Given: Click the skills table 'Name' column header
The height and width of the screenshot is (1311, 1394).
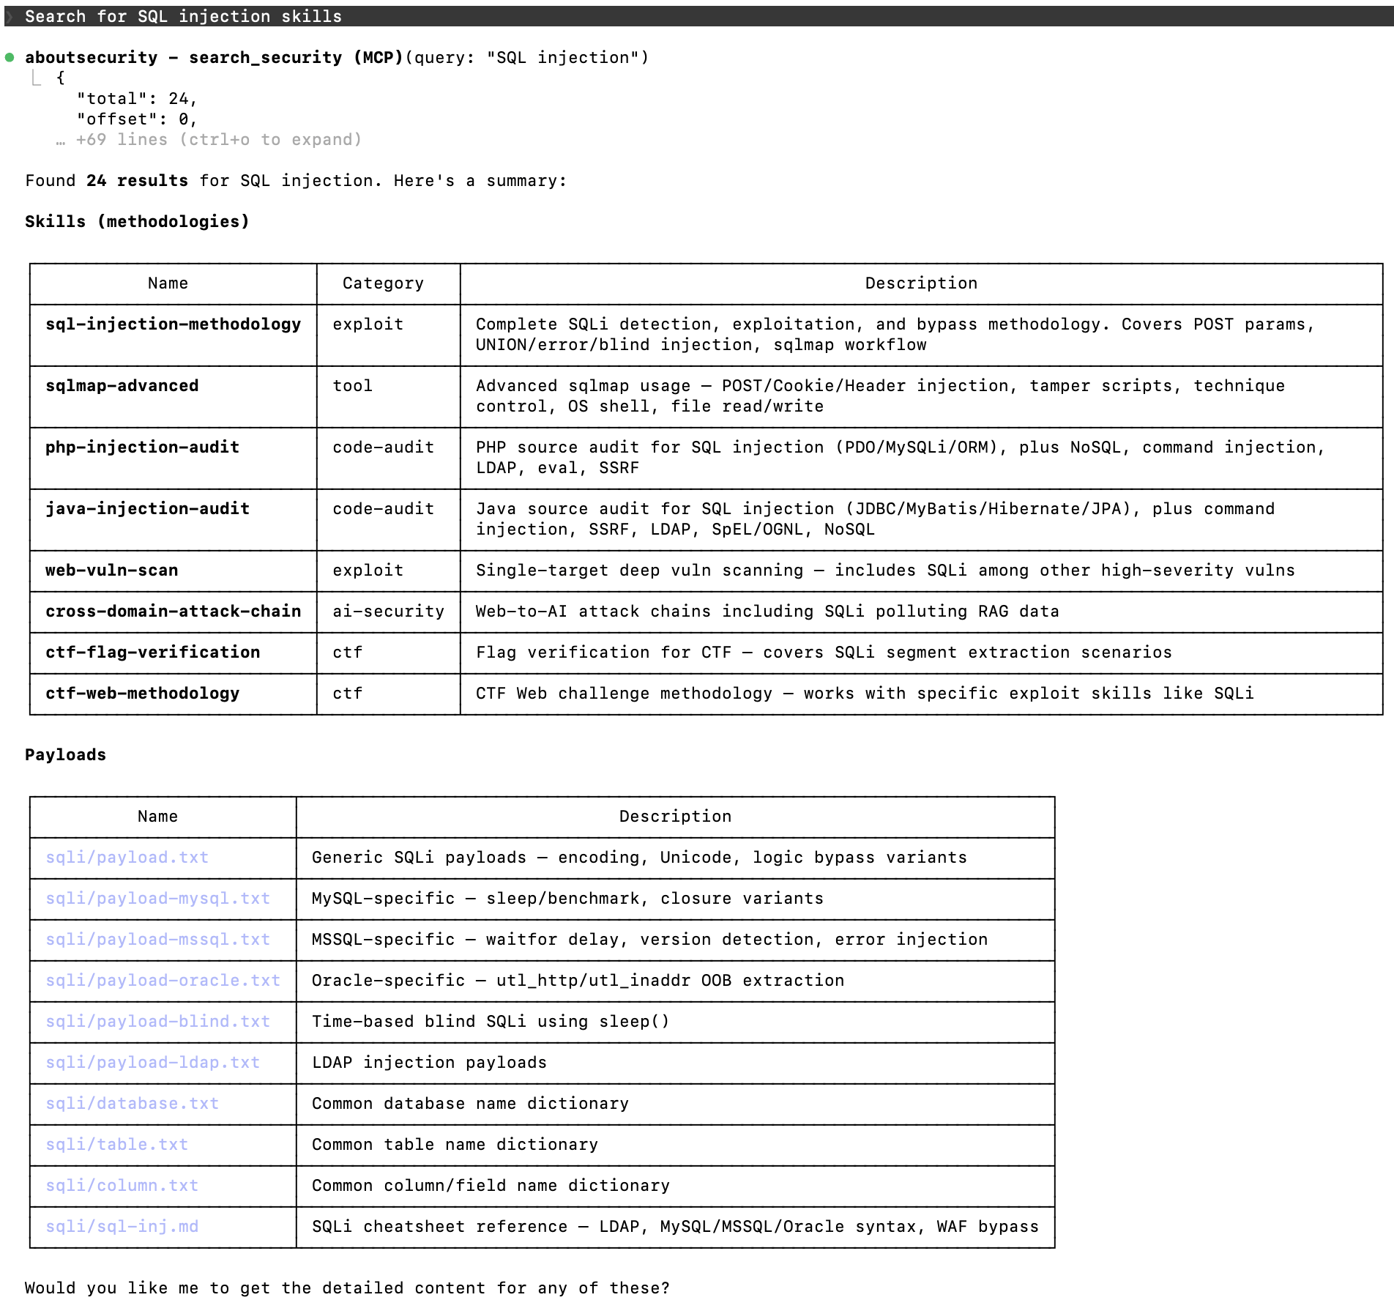Looking at the screenshot, I should [x=168, y=283].
